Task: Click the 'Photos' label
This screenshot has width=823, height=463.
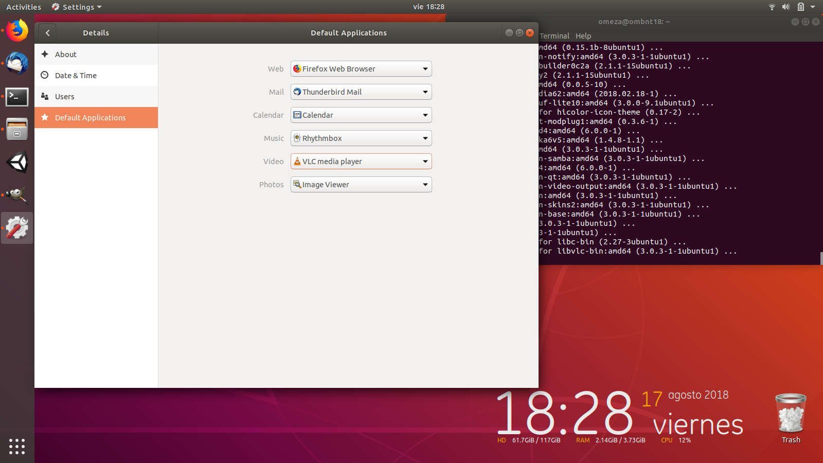Action: point(272,185)
